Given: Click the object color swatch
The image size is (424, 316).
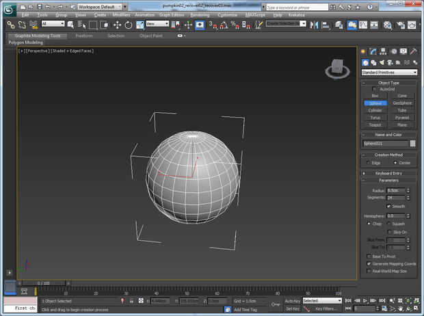Looking at the screenshot, I should tap(413, 144).
